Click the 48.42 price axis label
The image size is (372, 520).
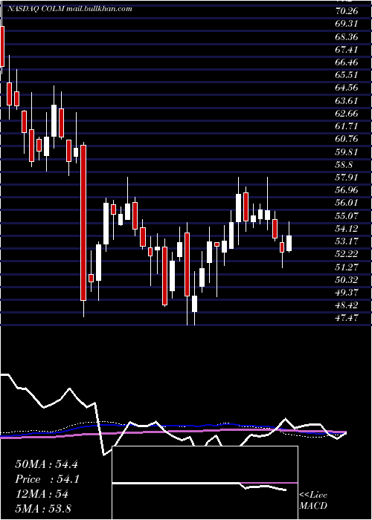[347, 305]
